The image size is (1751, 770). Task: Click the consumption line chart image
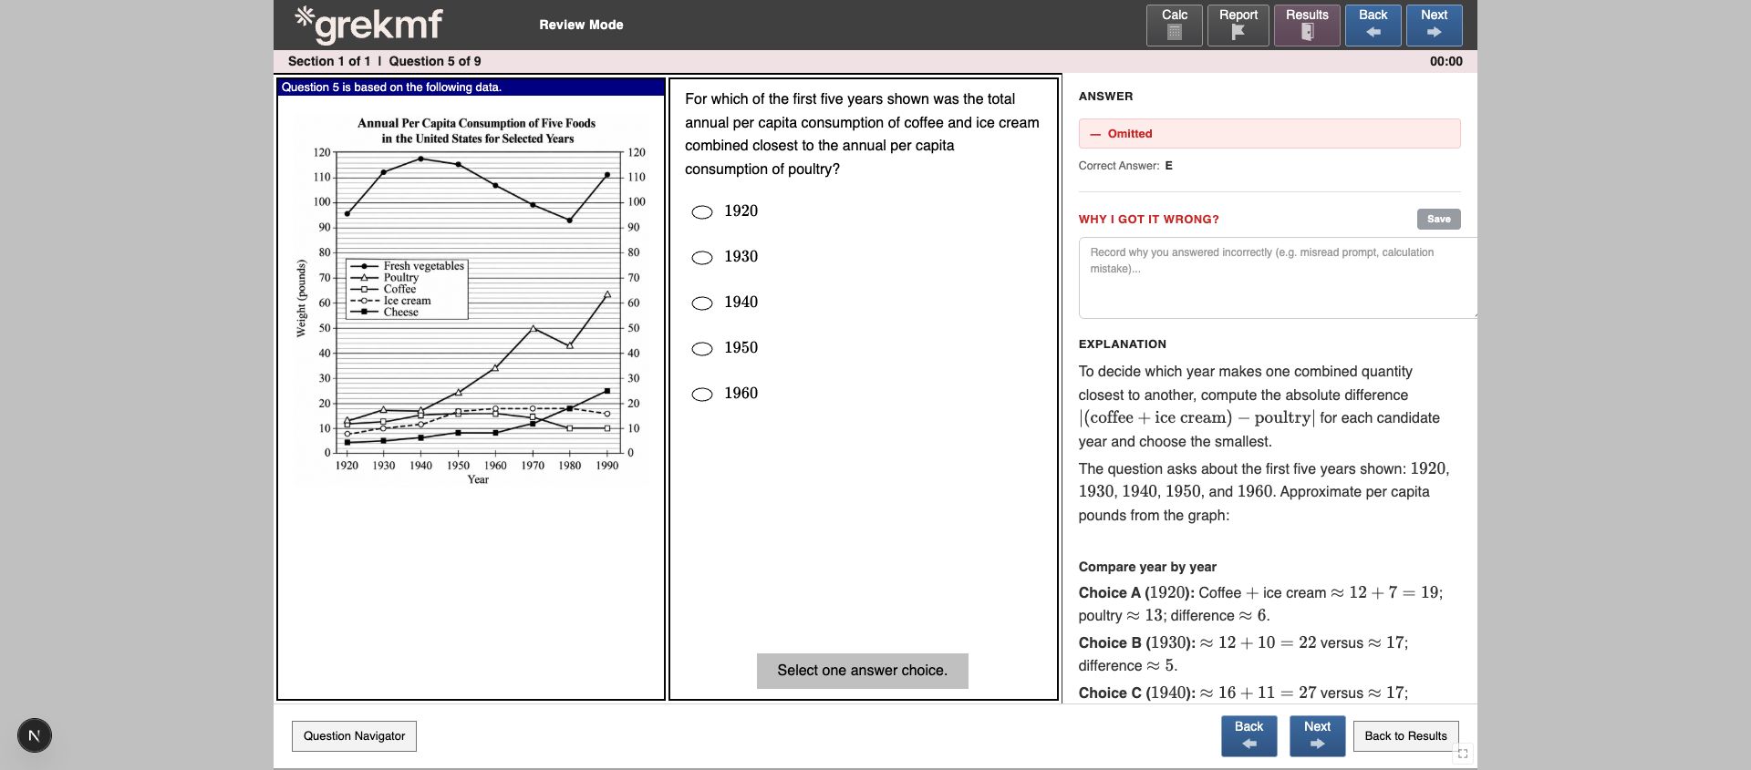click(471, 301)
